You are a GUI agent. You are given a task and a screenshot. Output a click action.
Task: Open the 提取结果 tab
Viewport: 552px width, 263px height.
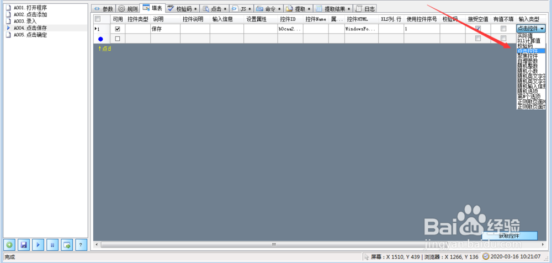(333, 9)
